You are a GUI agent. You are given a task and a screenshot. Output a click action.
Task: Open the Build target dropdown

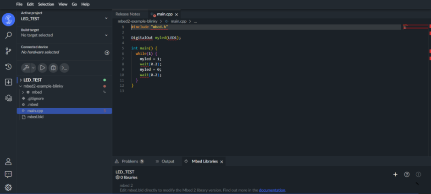coord(64,35)
